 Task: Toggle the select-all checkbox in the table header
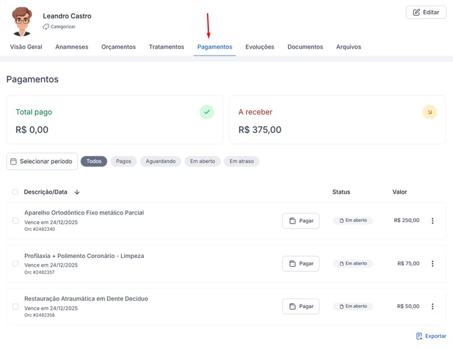[16, 192]
